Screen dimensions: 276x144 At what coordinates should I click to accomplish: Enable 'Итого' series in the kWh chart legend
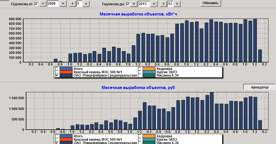coord(57,69)
